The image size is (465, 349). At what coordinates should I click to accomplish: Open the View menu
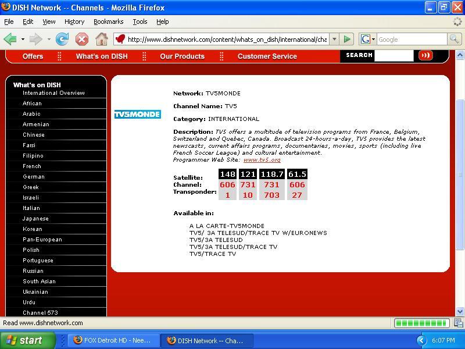pos(49,22)
